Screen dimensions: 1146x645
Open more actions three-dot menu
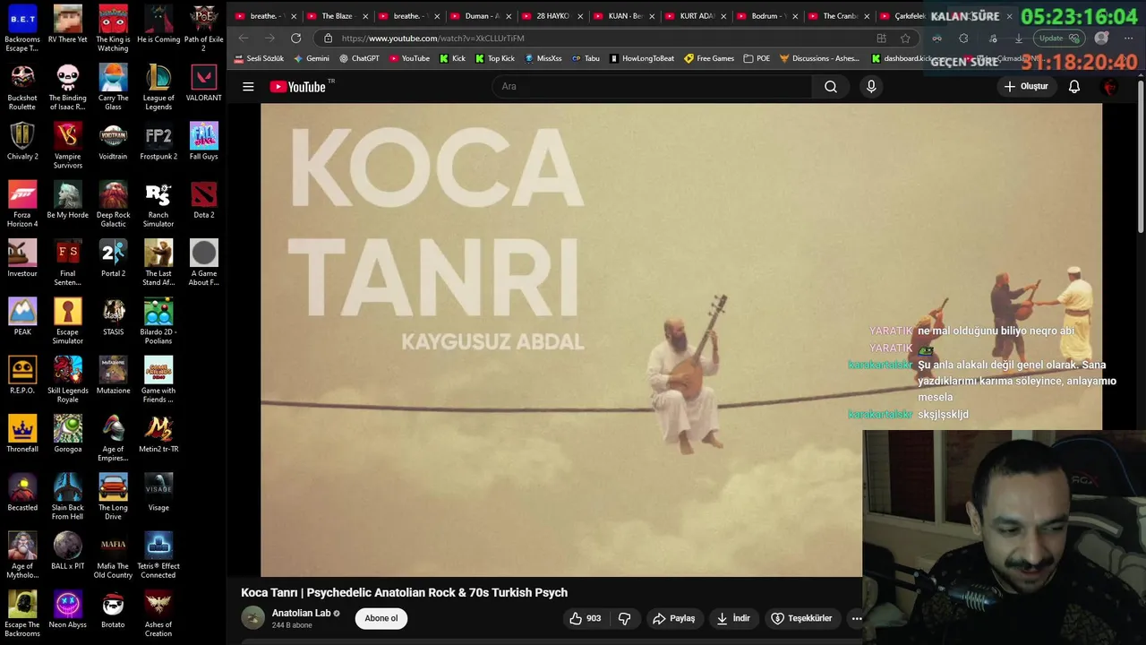(x=857, y=618)
